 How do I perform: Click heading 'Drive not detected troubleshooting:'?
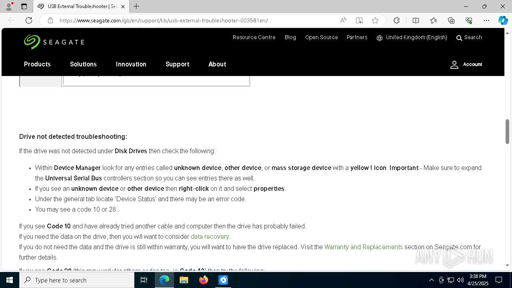73,137
